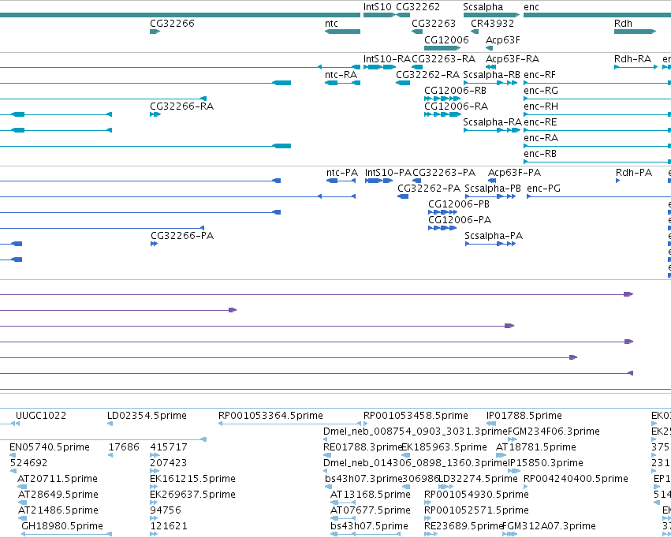Select the enc-RG transcript label

[x=541, y=90]
